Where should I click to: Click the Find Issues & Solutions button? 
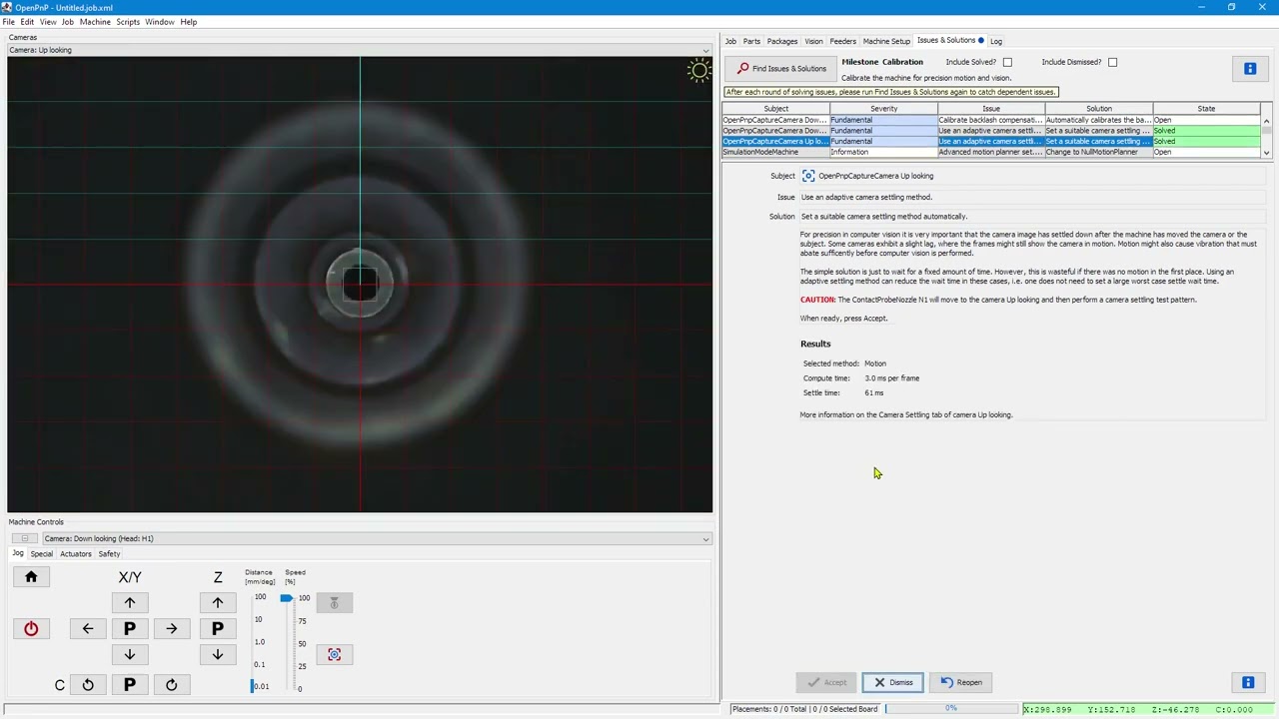click(781, 69)
